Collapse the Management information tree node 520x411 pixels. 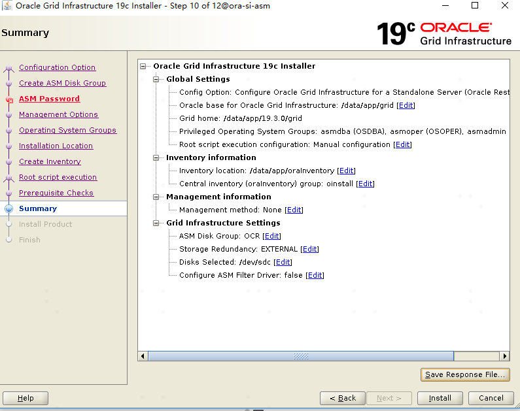[x=156, y=197]
